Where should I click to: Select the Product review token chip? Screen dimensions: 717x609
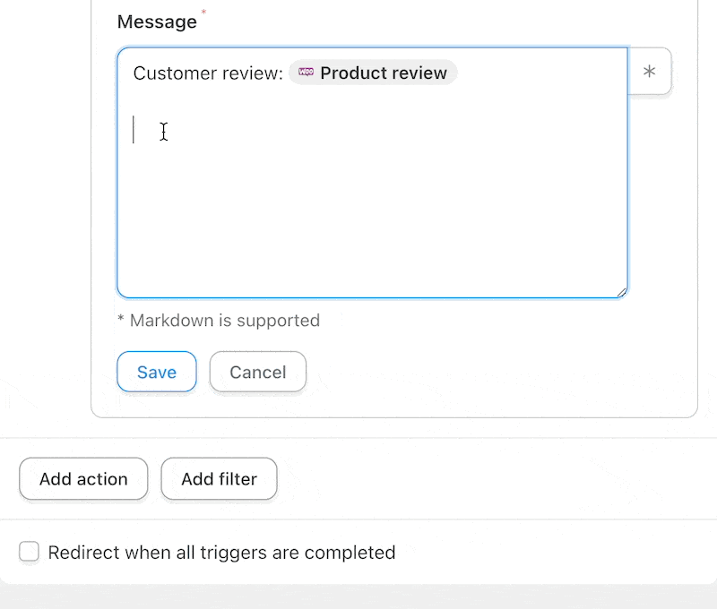click(x=373, y=73)
